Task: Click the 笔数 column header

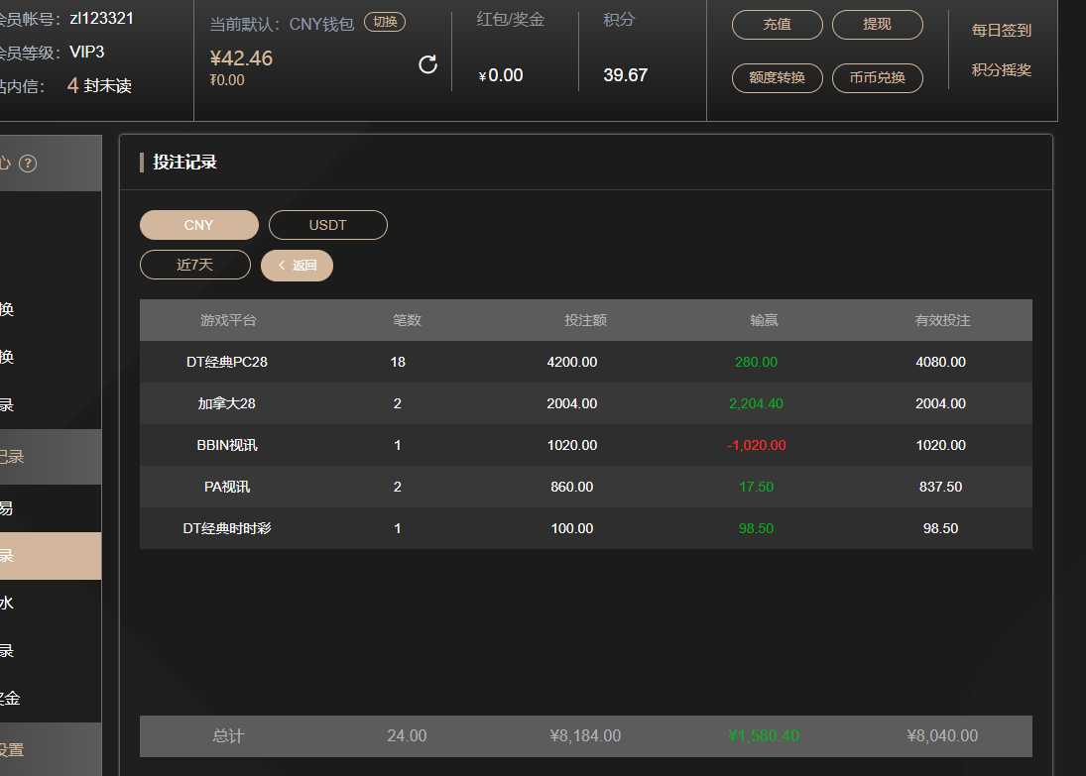Action: click(x=408, y=320)
